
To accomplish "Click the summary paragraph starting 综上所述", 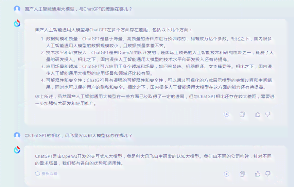I will (155, 100).
